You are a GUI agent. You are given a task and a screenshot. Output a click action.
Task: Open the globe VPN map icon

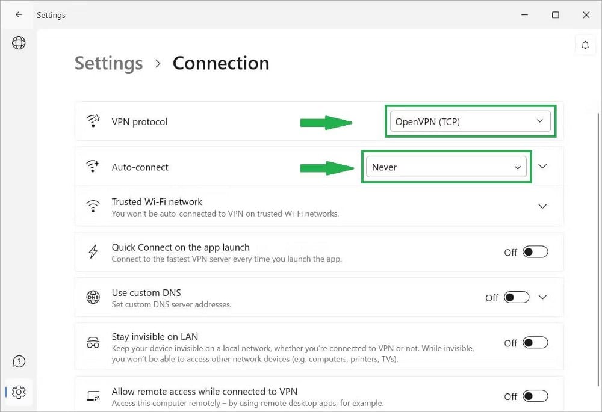19,43
